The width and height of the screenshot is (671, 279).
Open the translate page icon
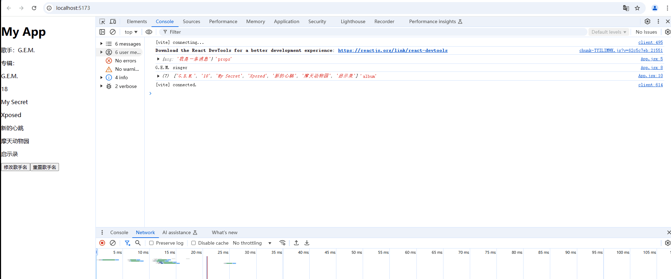pyautogui.click(x=626, y=8)
